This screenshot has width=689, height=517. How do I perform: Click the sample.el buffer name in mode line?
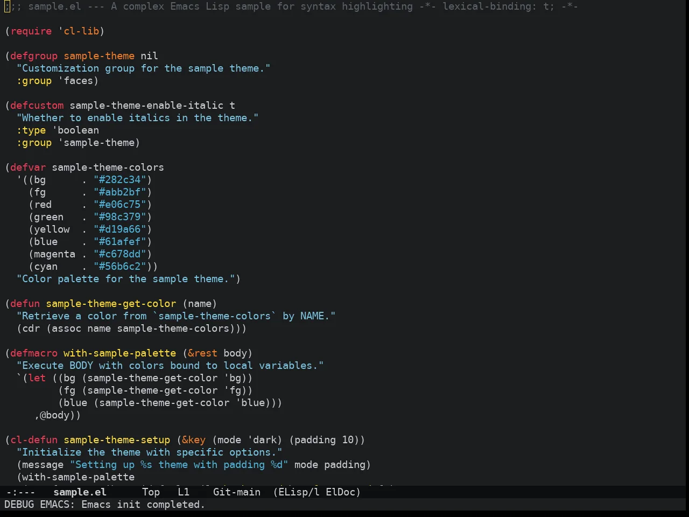point(80,492)
